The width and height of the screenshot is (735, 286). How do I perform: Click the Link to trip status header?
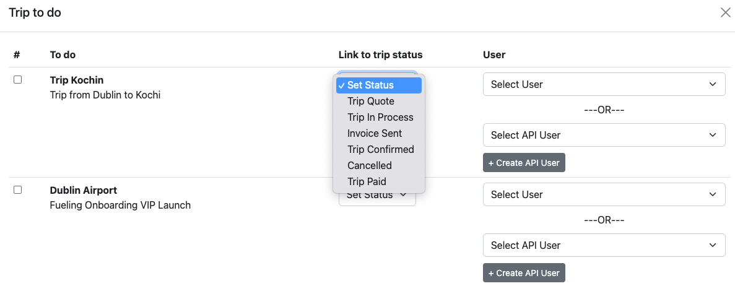pyautogui.click(x=380, y=54)
